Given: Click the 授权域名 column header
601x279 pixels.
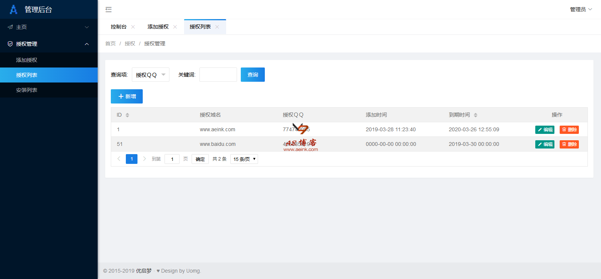Looking at the screenshot, I should [x=210, y=115].
